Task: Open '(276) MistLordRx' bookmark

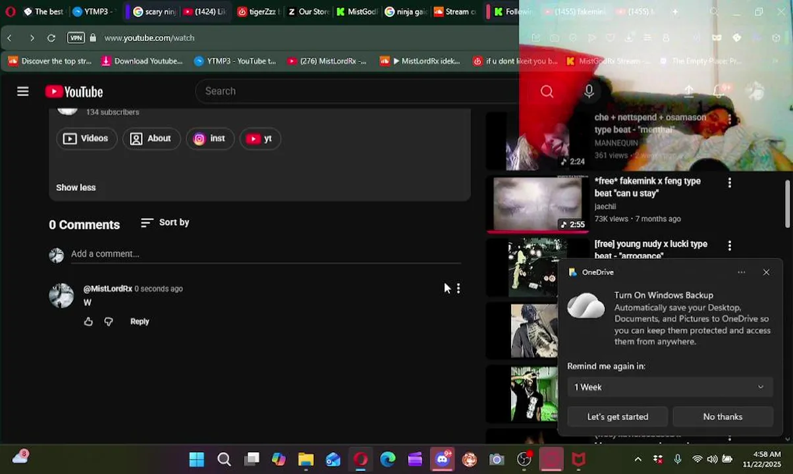Action: point(327,61)
